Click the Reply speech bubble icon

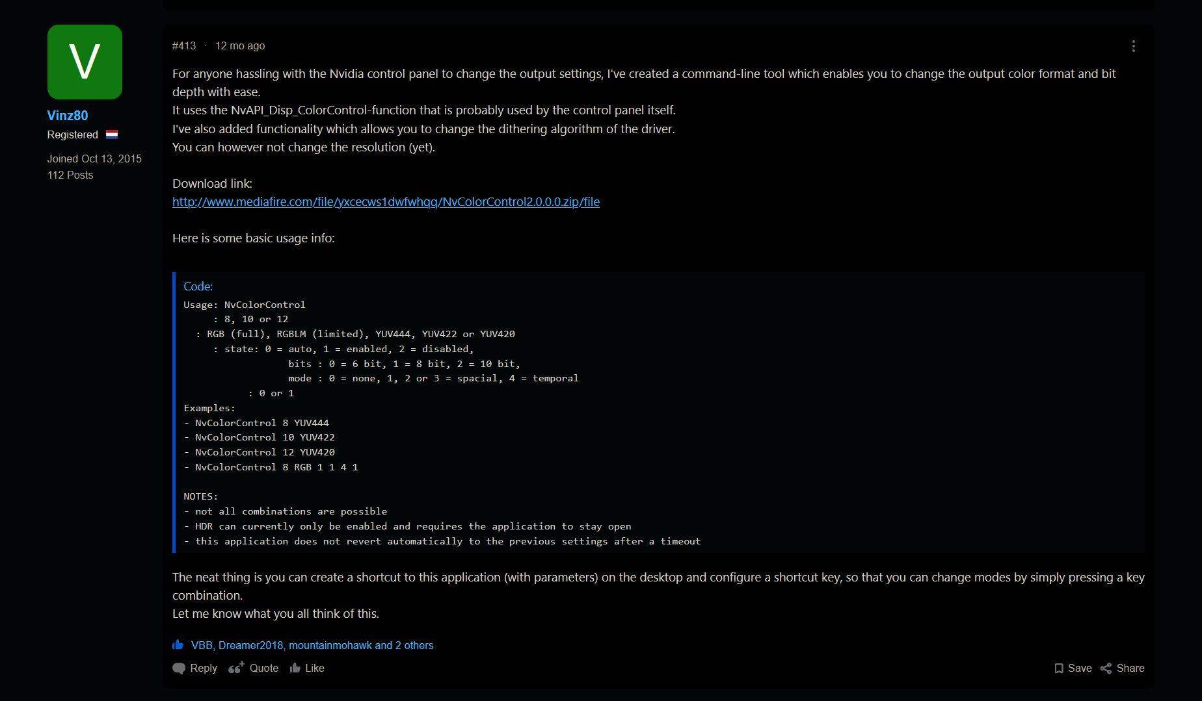(x=179, y=669)
